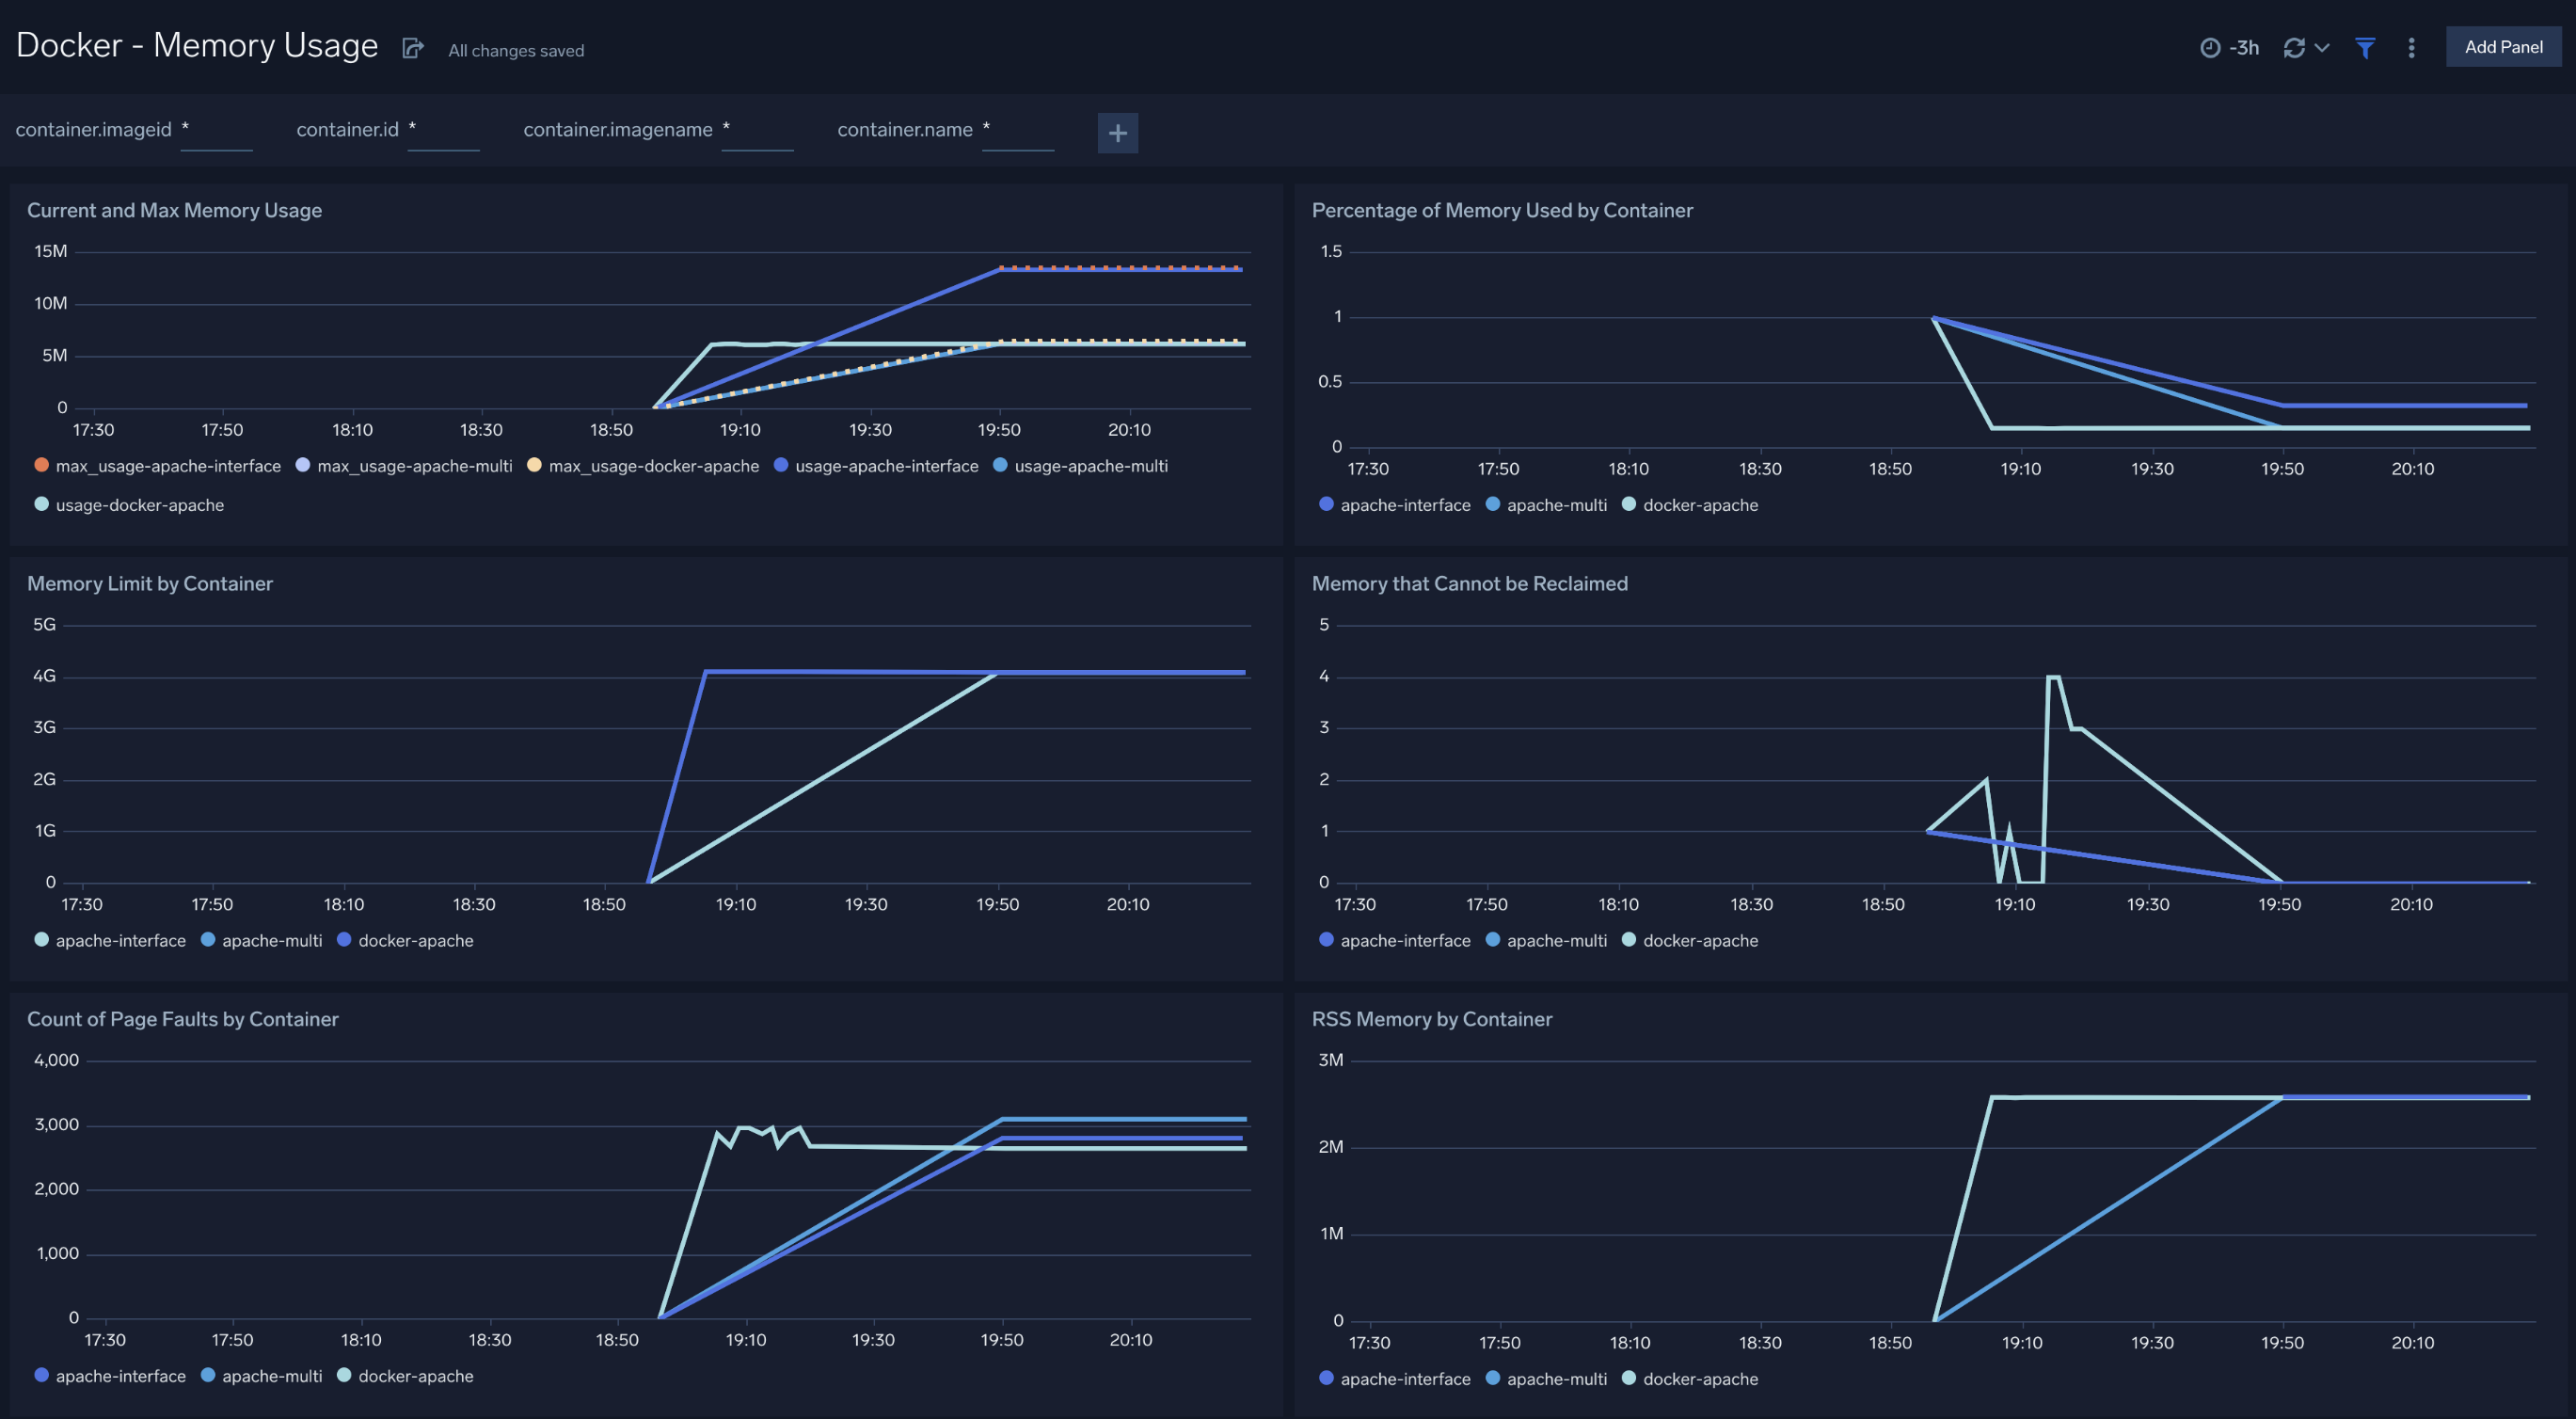Screen dimensions: 2576x1419
Task: Click the apache-interface legend color swatch under page faults
Action: click(41, 1375)
